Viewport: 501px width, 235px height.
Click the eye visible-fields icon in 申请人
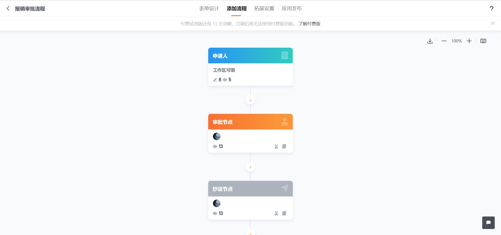tap(225, 80)
